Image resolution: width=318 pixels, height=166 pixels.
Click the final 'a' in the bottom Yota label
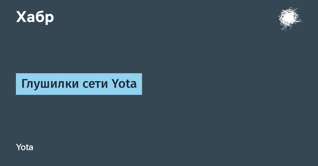coord(31,148)
